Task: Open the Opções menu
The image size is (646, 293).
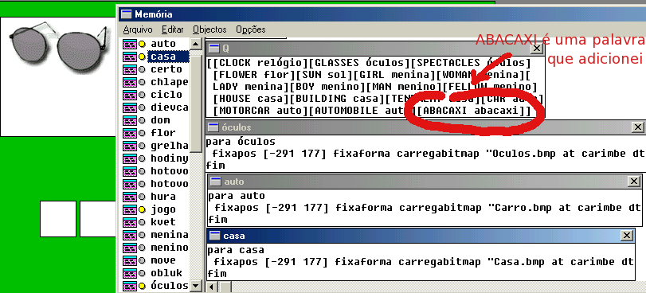Action: (x=251, y=29)
